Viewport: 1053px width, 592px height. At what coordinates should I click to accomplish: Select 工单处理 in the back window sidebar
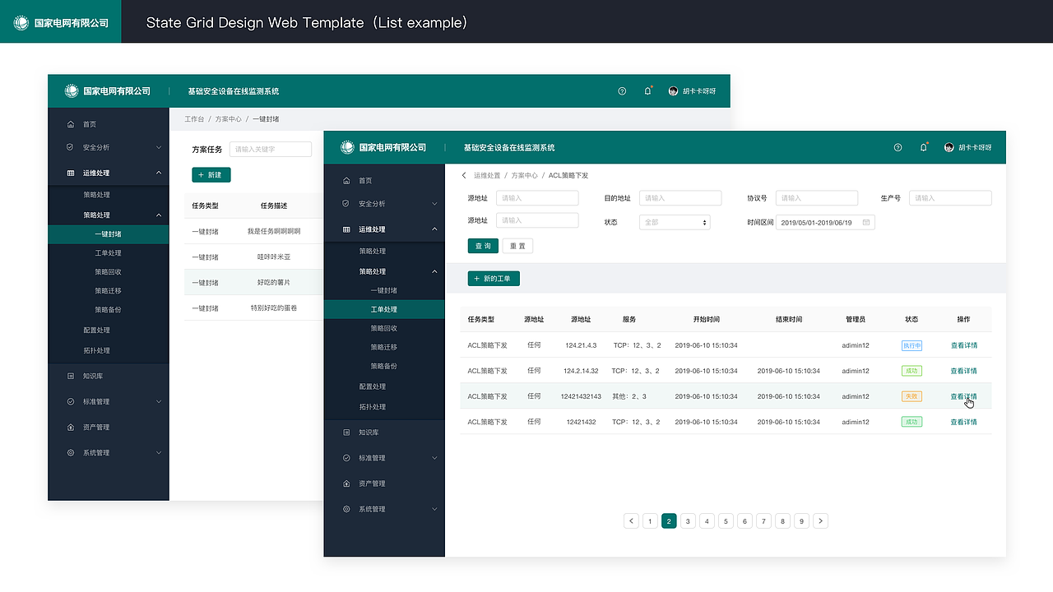[109, 253]
